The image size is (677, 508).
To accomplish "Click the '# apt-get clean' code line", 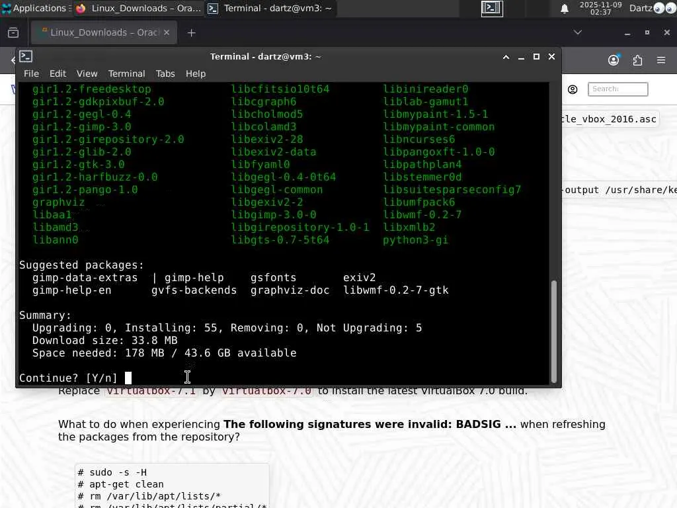I will 121,484.
